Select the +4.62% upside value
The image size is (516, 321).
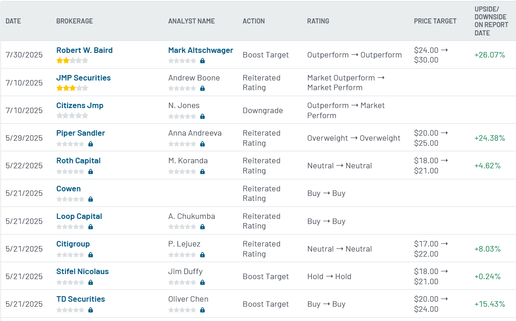[487, 166]
